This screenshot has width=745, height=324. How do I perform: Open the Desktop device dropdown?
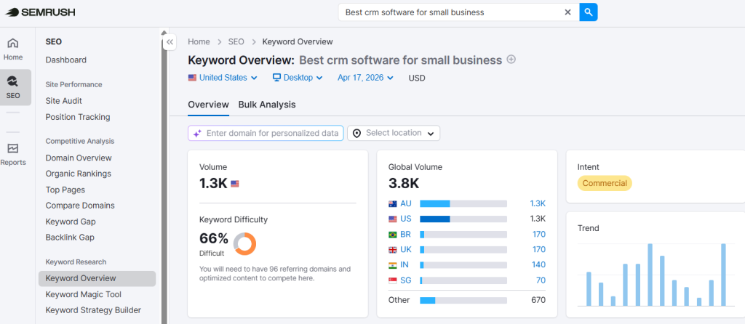(x=298, y=78)
